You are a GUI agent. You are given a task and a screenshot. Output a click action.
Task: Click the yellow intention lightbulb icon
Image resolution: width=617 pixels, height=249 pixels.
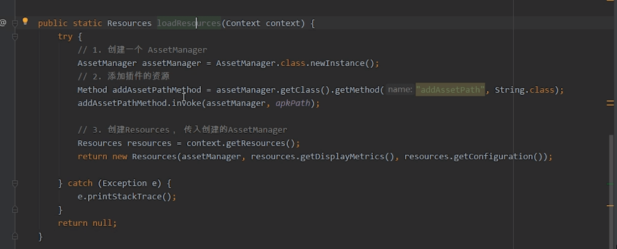click(x=25, y=21)
